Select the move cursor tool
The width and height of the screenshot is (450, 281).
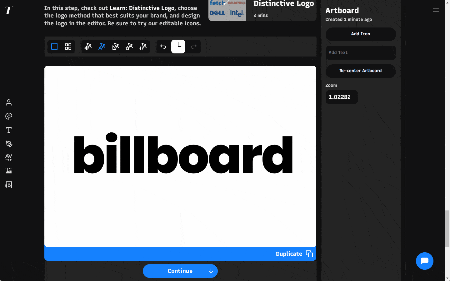point(88,47)
